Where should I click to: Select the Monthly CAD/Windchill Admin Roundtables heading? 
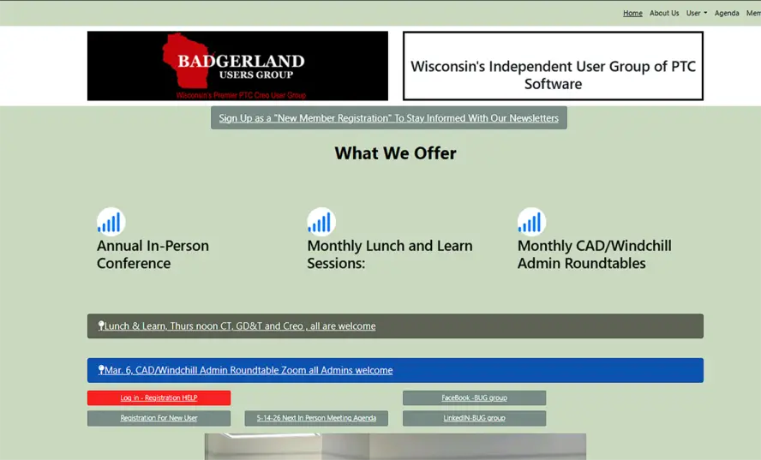(595, 254)
